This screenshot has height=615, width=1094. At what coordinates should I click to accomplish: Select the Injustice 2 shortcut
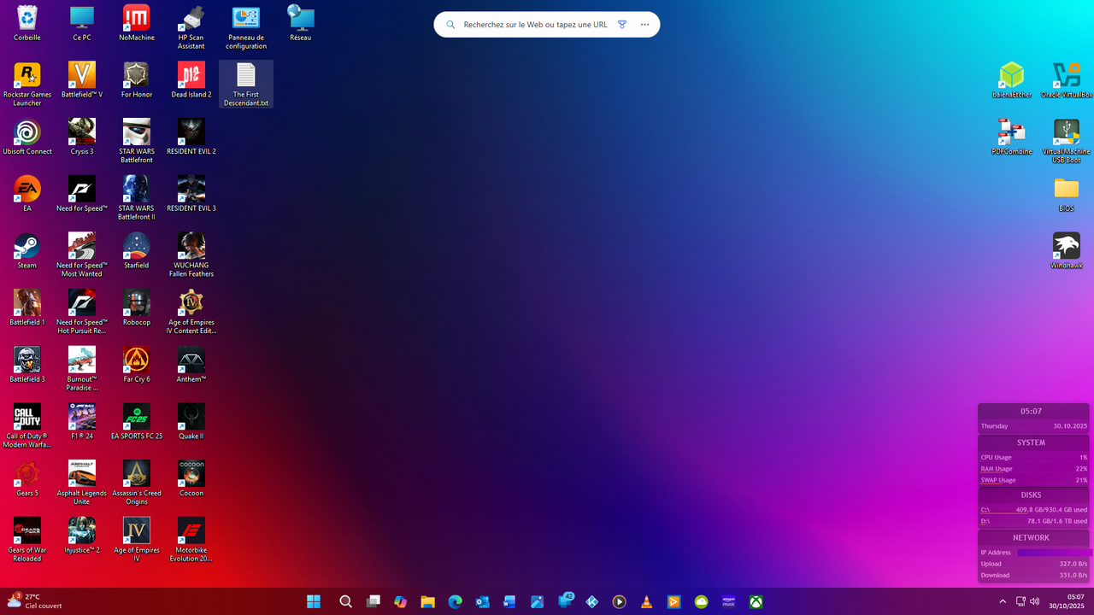pos(82,536)
